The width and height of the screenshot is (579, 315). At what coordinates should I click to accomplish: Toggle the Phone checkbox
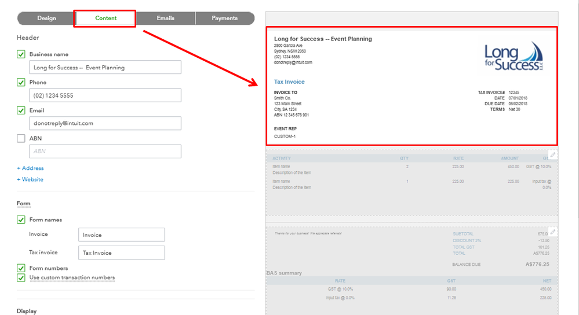click(x=21, y=82)
